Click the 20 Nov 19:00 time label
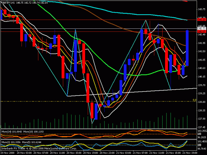207x155 pixels. pos(90,153)
